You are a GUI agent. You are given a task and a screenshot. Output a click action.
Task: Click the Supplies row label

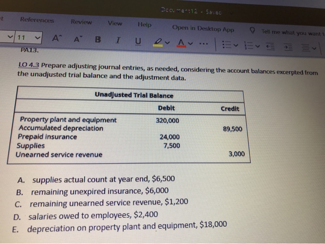[31, 145]
